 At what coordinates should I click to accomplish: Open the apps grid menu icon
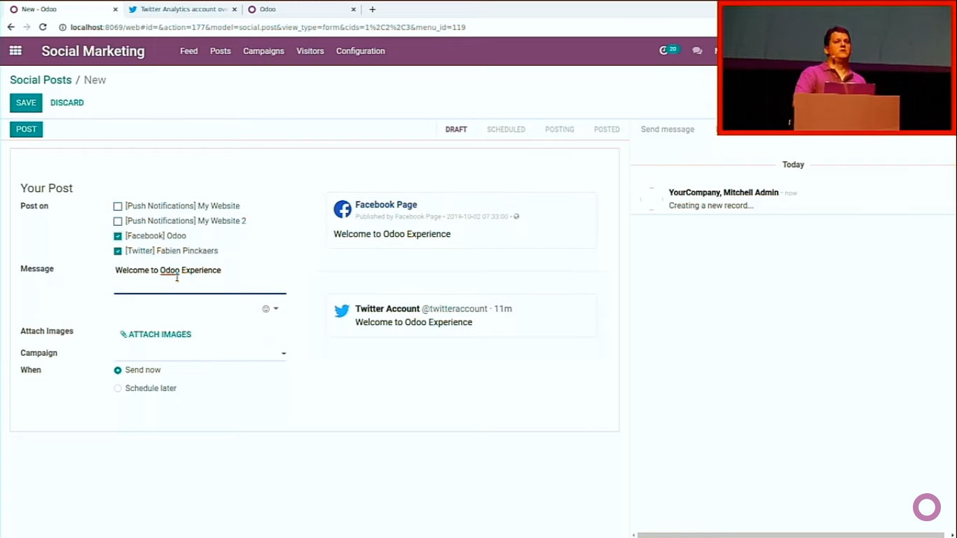(x=15, y=50)
